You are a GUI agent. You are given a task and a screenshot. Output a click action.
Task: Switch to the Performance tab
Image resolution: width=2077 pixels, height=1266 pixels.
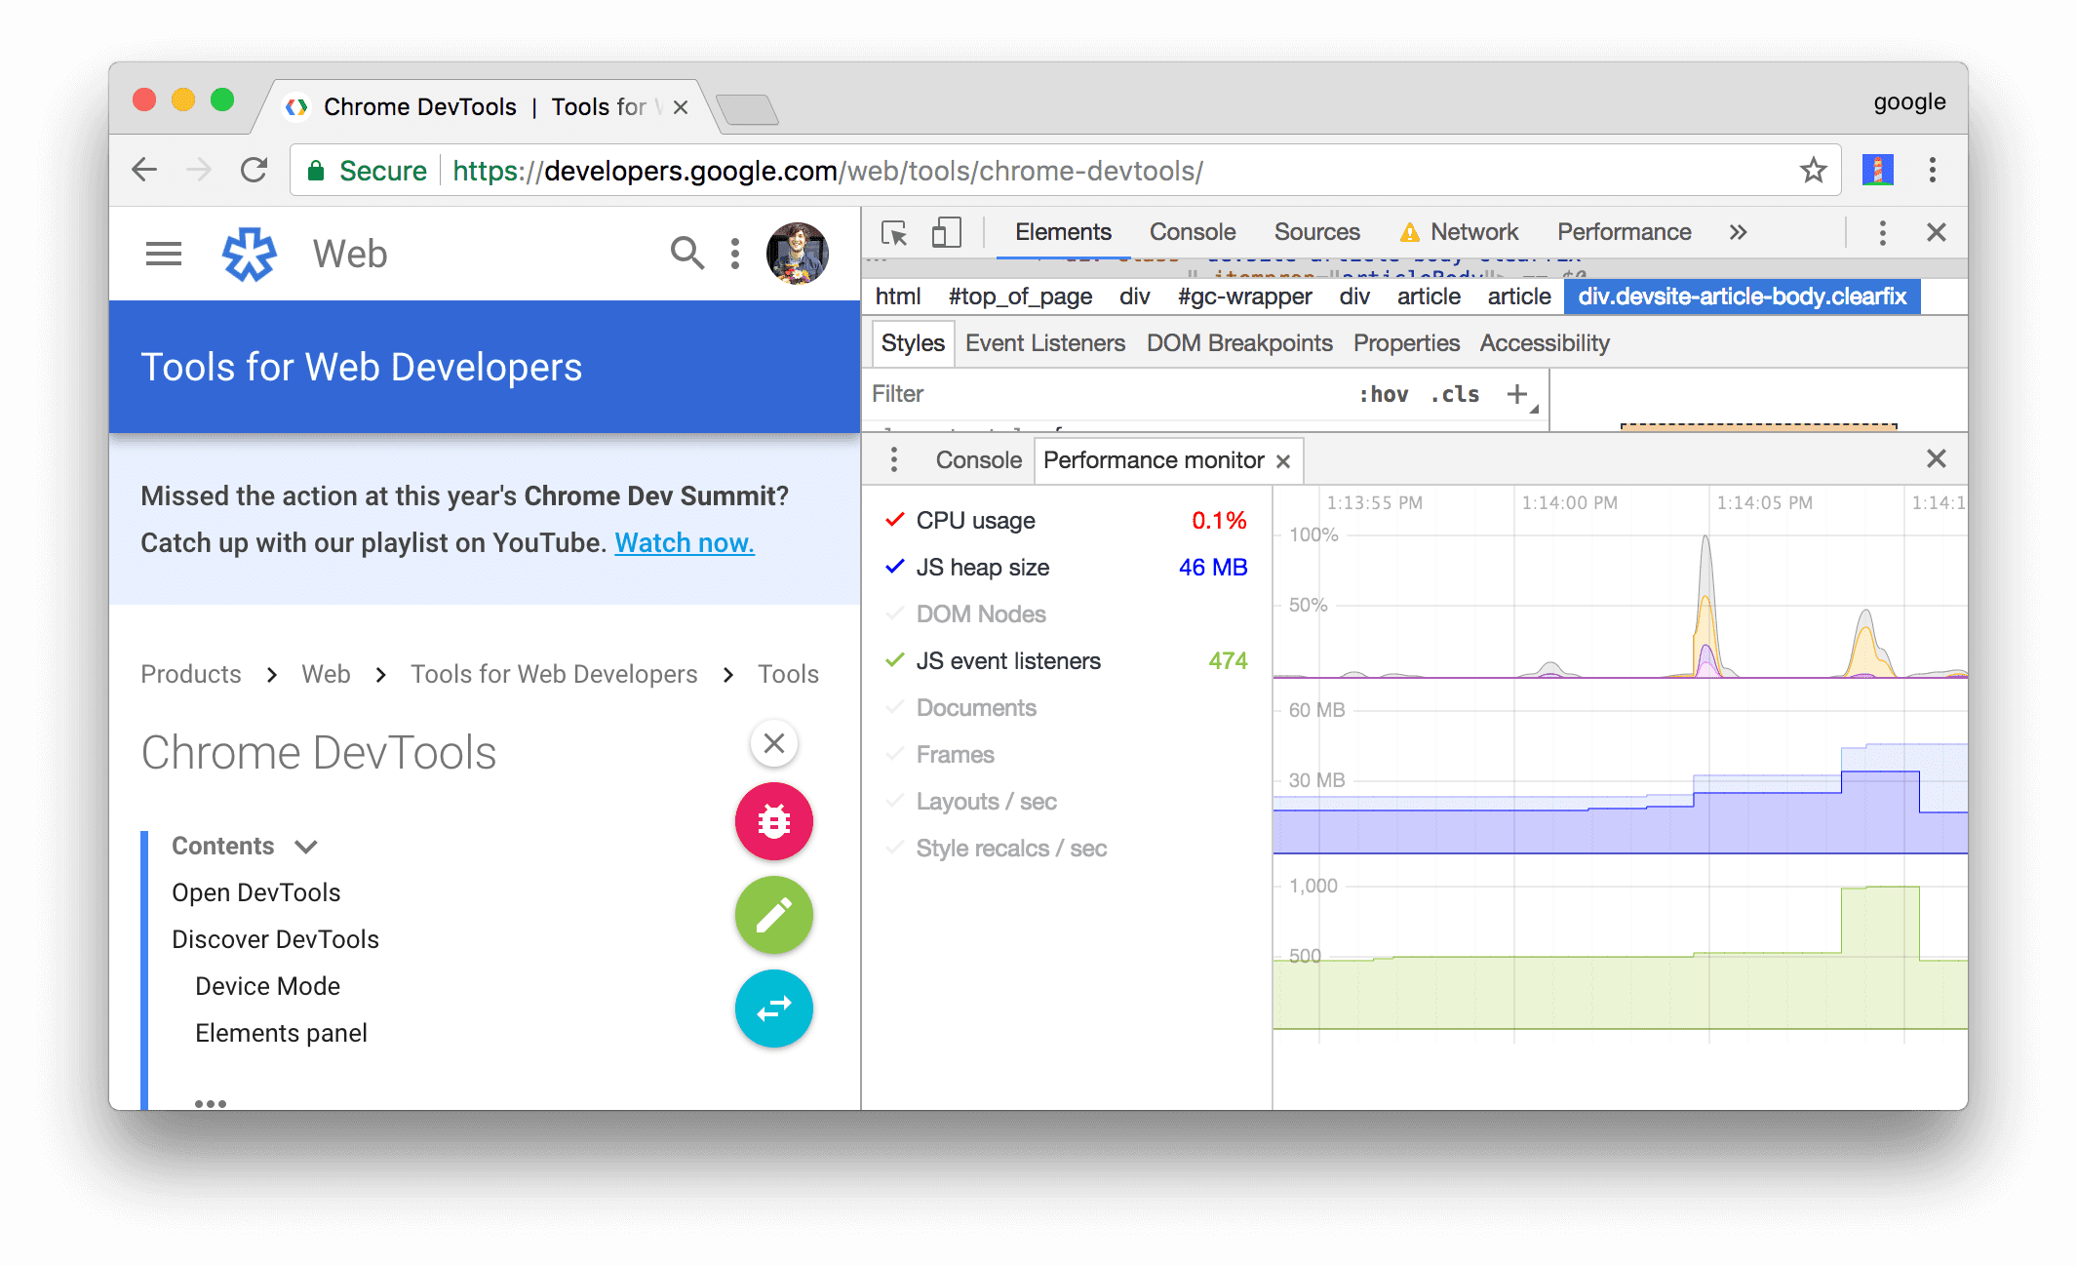tap(1622, 233)
